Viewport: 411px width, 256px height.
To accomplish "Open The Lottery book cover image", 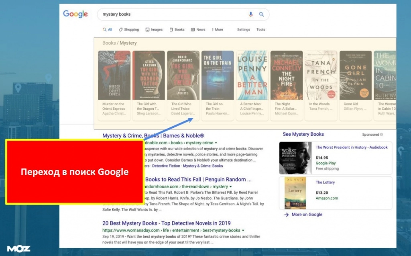I will [x=295, y=193].
